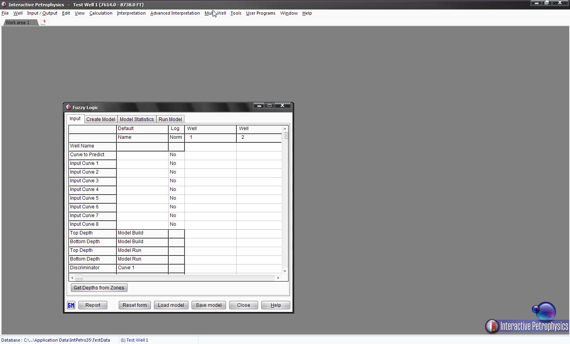Toggle Log Norm for Input Curve 6
The image size is (570, 344).
pos(176,207)
